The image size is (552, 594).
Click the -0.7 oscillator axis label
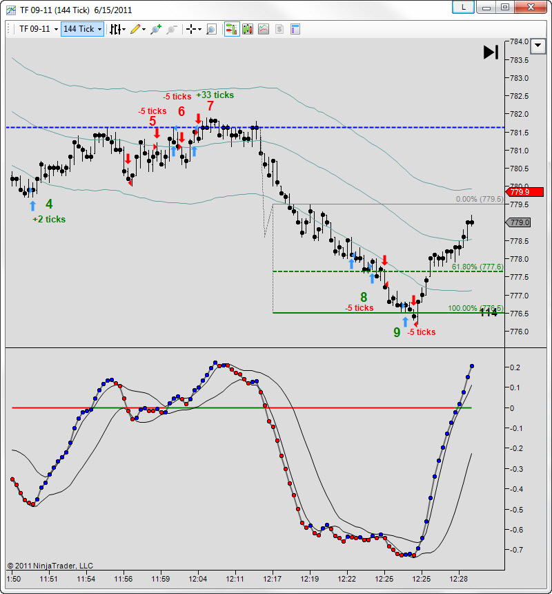coord(516,550)
